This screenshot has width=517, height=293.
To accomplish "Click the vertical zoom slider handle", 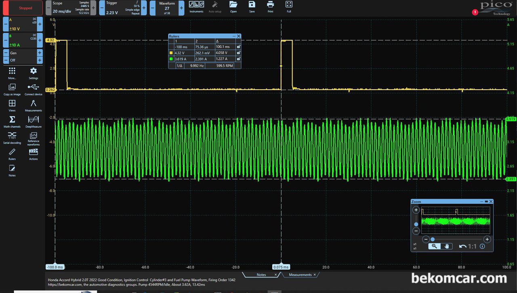I will 416,224.
